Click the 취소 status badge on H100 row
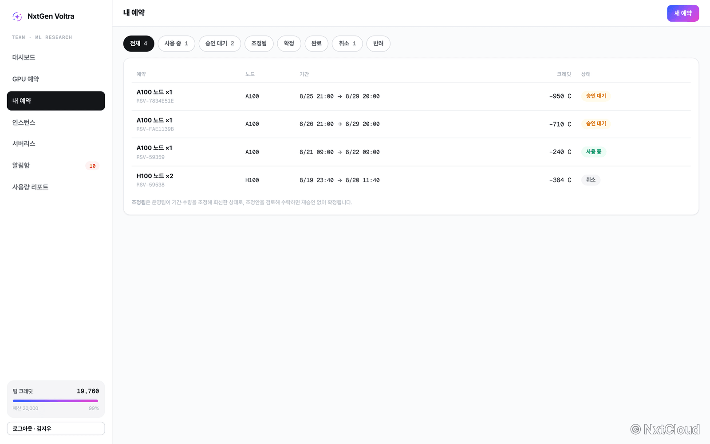 pyautogui.click(x=591, y=180)
